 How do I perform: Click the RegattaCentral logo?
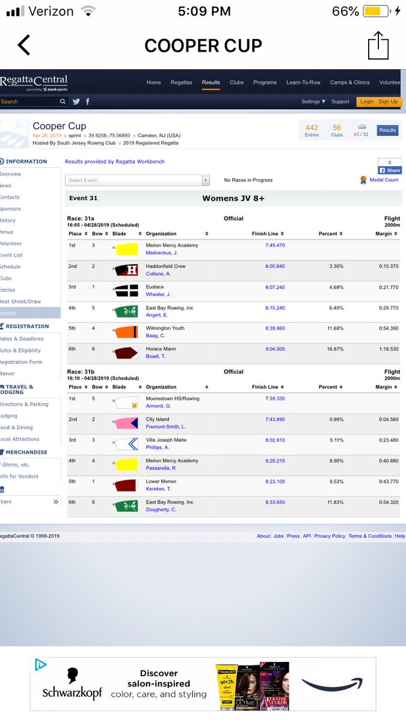[x=34, y=82]
